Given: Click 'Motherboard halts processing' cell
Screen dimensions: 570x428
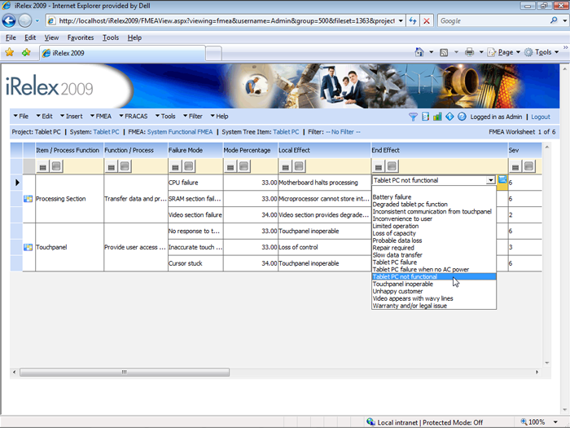Looking at the screenshot, I should (324, 183).
